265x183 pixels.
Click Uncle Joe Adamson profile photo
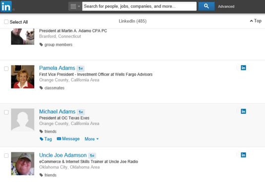click(23, 164)
